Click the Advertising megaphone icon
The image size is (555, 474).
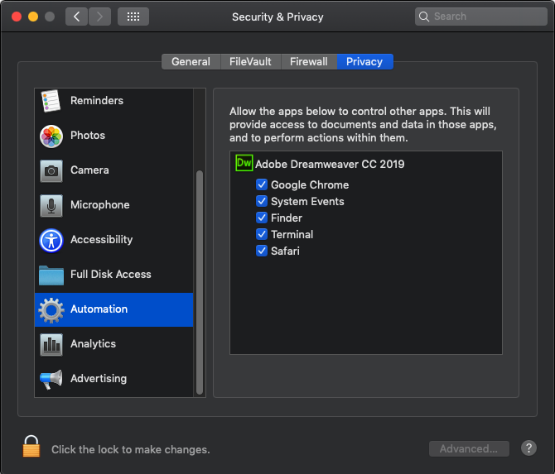coord(51,379)
